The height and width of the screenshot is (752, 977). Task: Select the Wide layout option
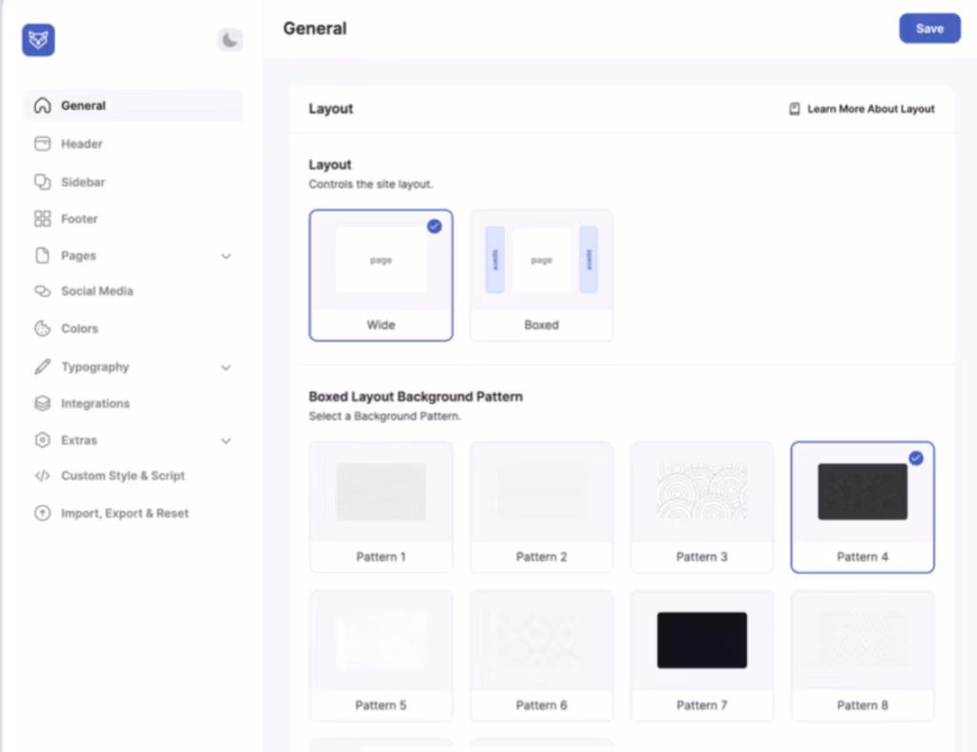click(381, 276)
